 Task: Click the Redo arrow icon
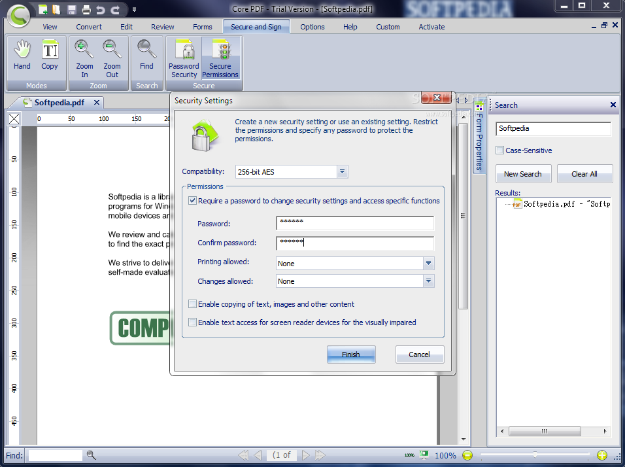[115, 10]
